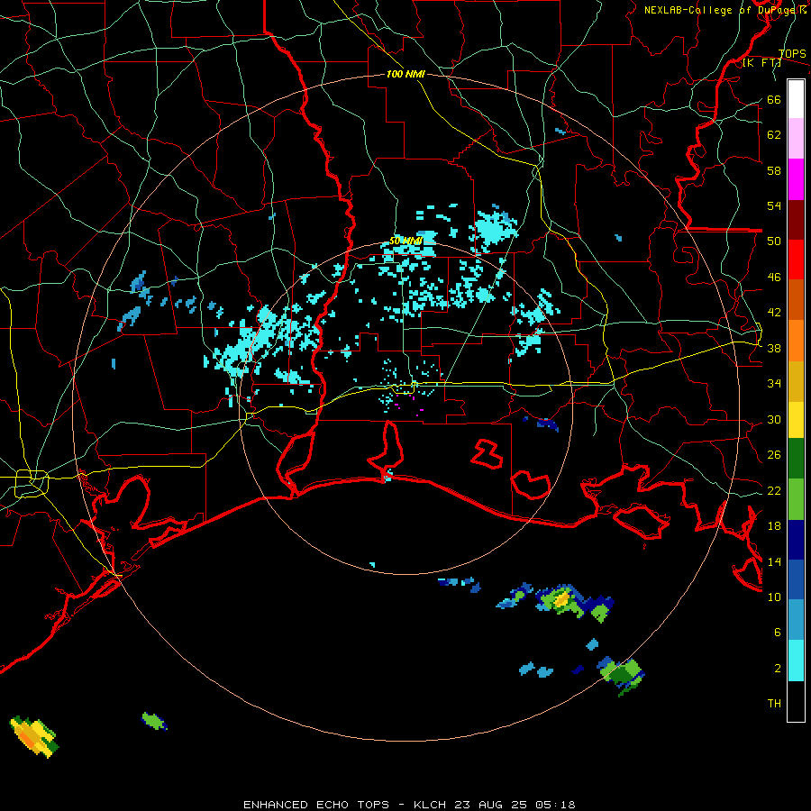
Task: Click the 'TH' threshold legend label
Action: click(774, 704)
